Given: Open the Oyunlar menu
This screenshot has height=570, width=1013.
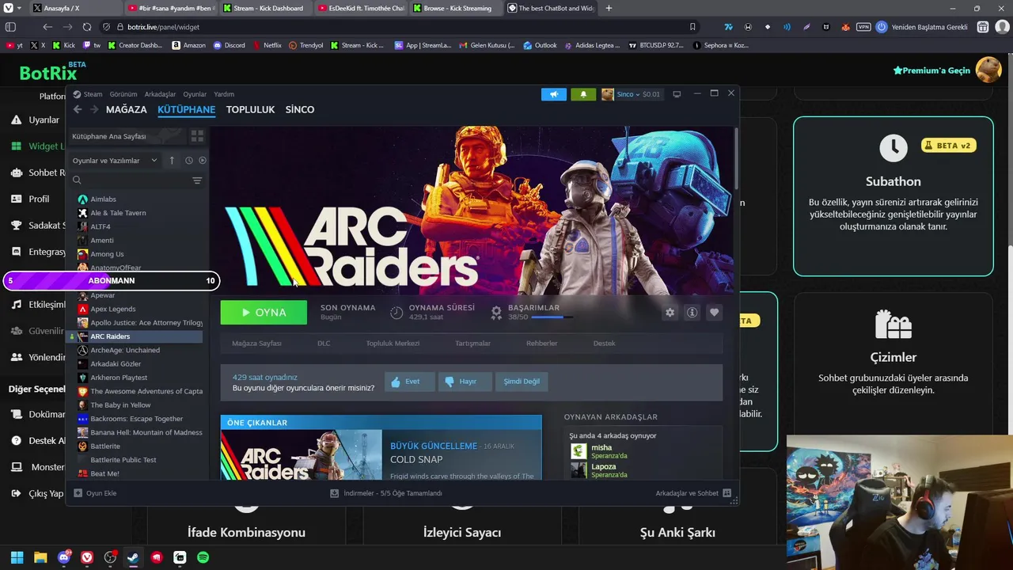Looking at the screenshot, I should (x=195, y=94).
